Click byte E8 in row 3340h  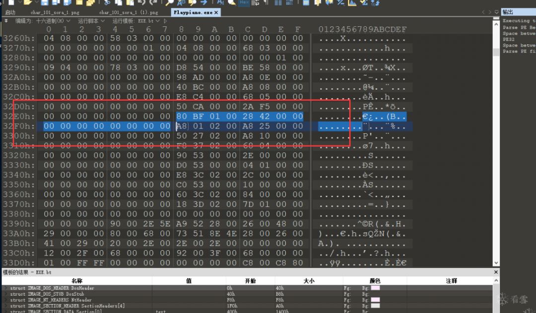182,175
